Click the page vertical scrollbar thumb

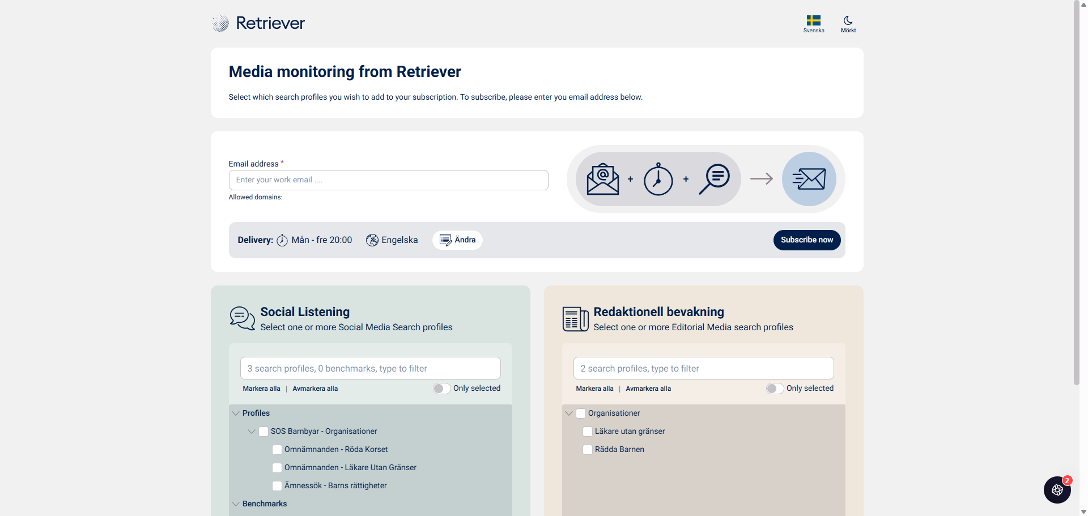(1077, 193)
